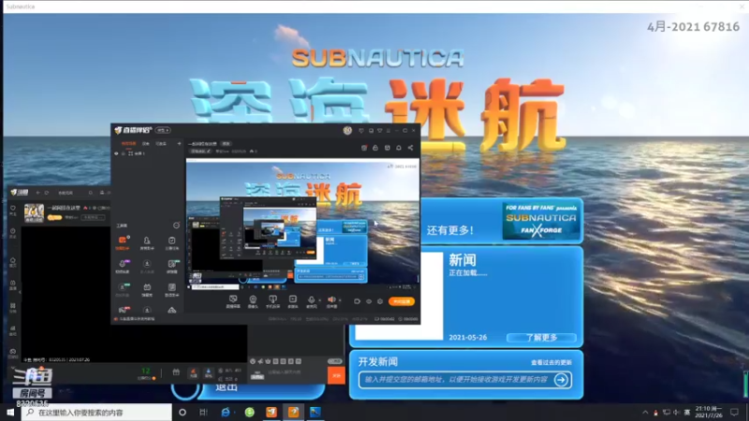The height and width of the screenshot is (421, 749).
Task: Open companion title bar menu icon
Action: coord(389,130)
